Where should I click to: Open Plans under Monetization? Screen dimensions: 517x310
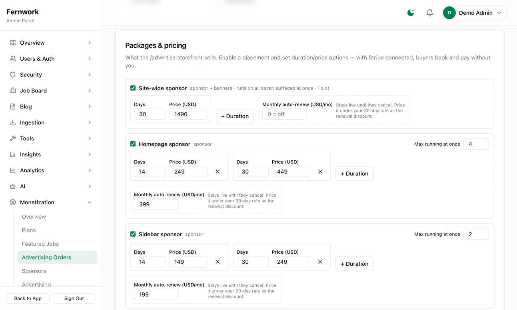(29, 230)
